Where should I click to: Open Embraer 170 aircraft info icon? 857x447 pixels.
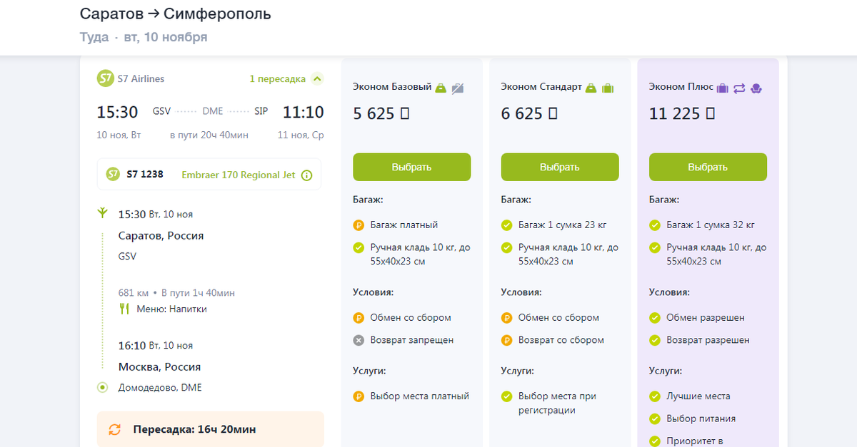(x=307, y=175)
